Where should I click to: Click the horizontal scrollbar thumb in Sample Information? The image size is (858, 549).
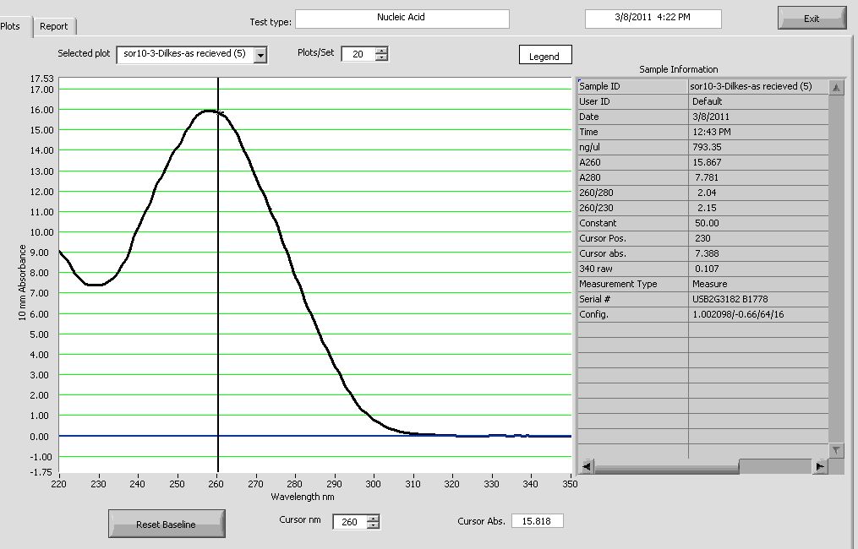pos(666,466)
